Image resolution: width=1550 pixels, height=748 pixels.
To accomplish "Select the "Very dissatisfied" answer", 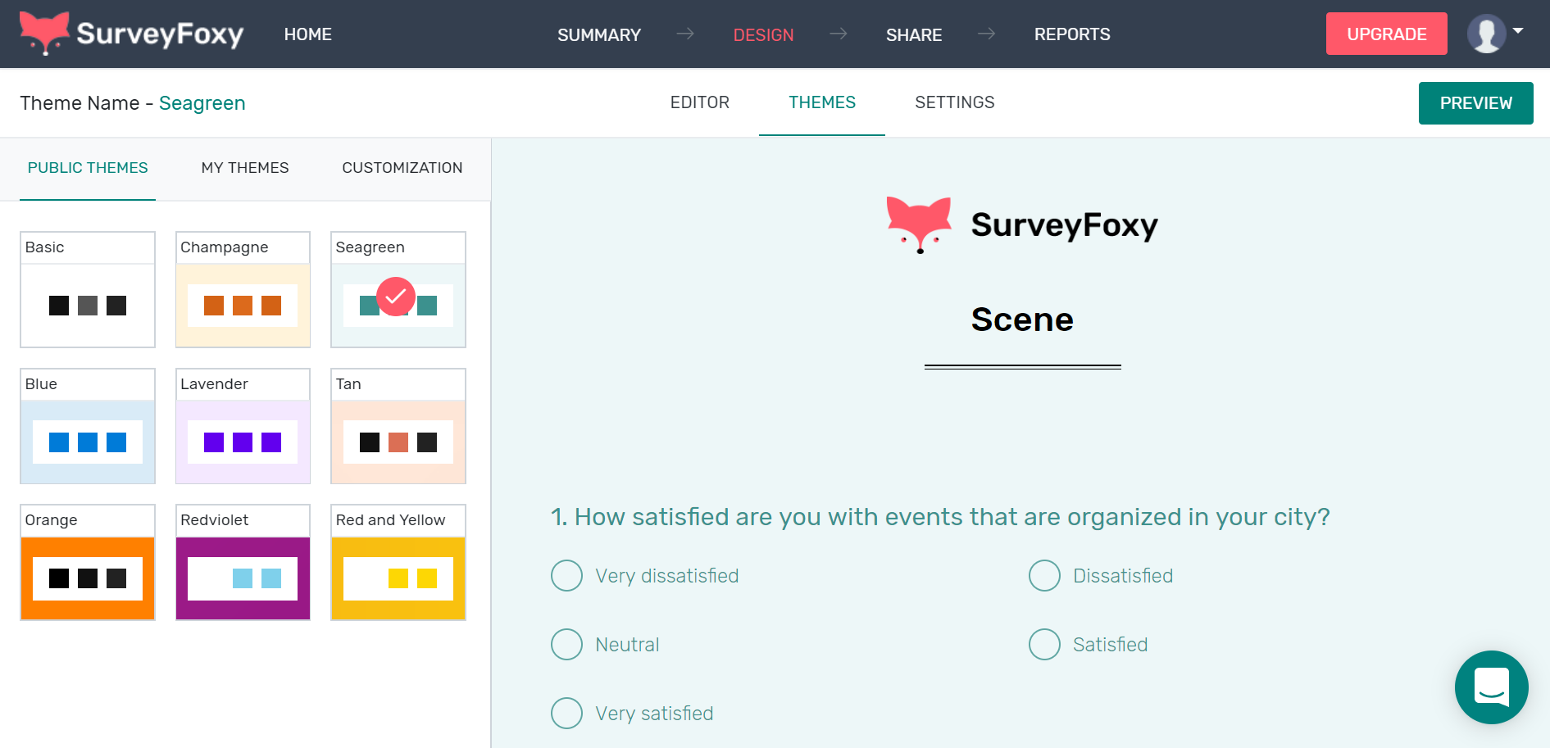I will [566, 576].
